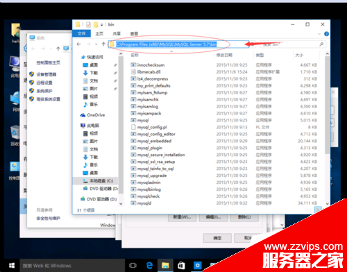Image resolution: width=347 pixels, height=272 pixels.
Task: Go back in the bin Explorer window
Action: tap(78, 44)
